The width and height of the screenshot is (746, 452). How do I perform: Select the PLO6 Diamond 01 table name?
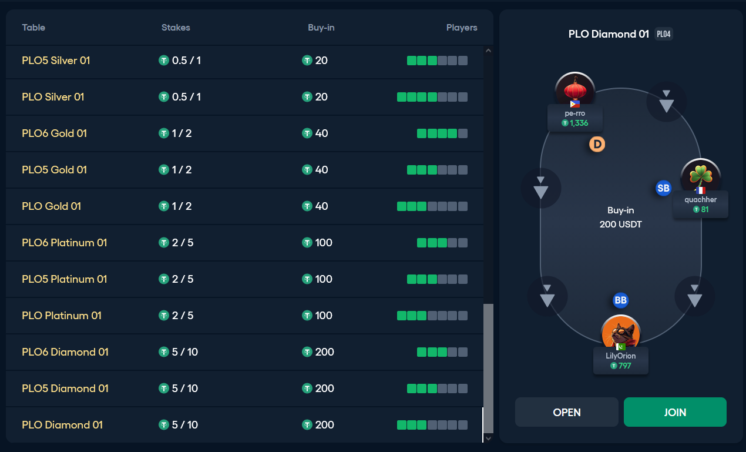tap(65, 352)
